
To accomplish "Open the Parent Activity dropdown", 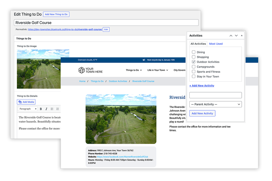I will pos(216,104).
